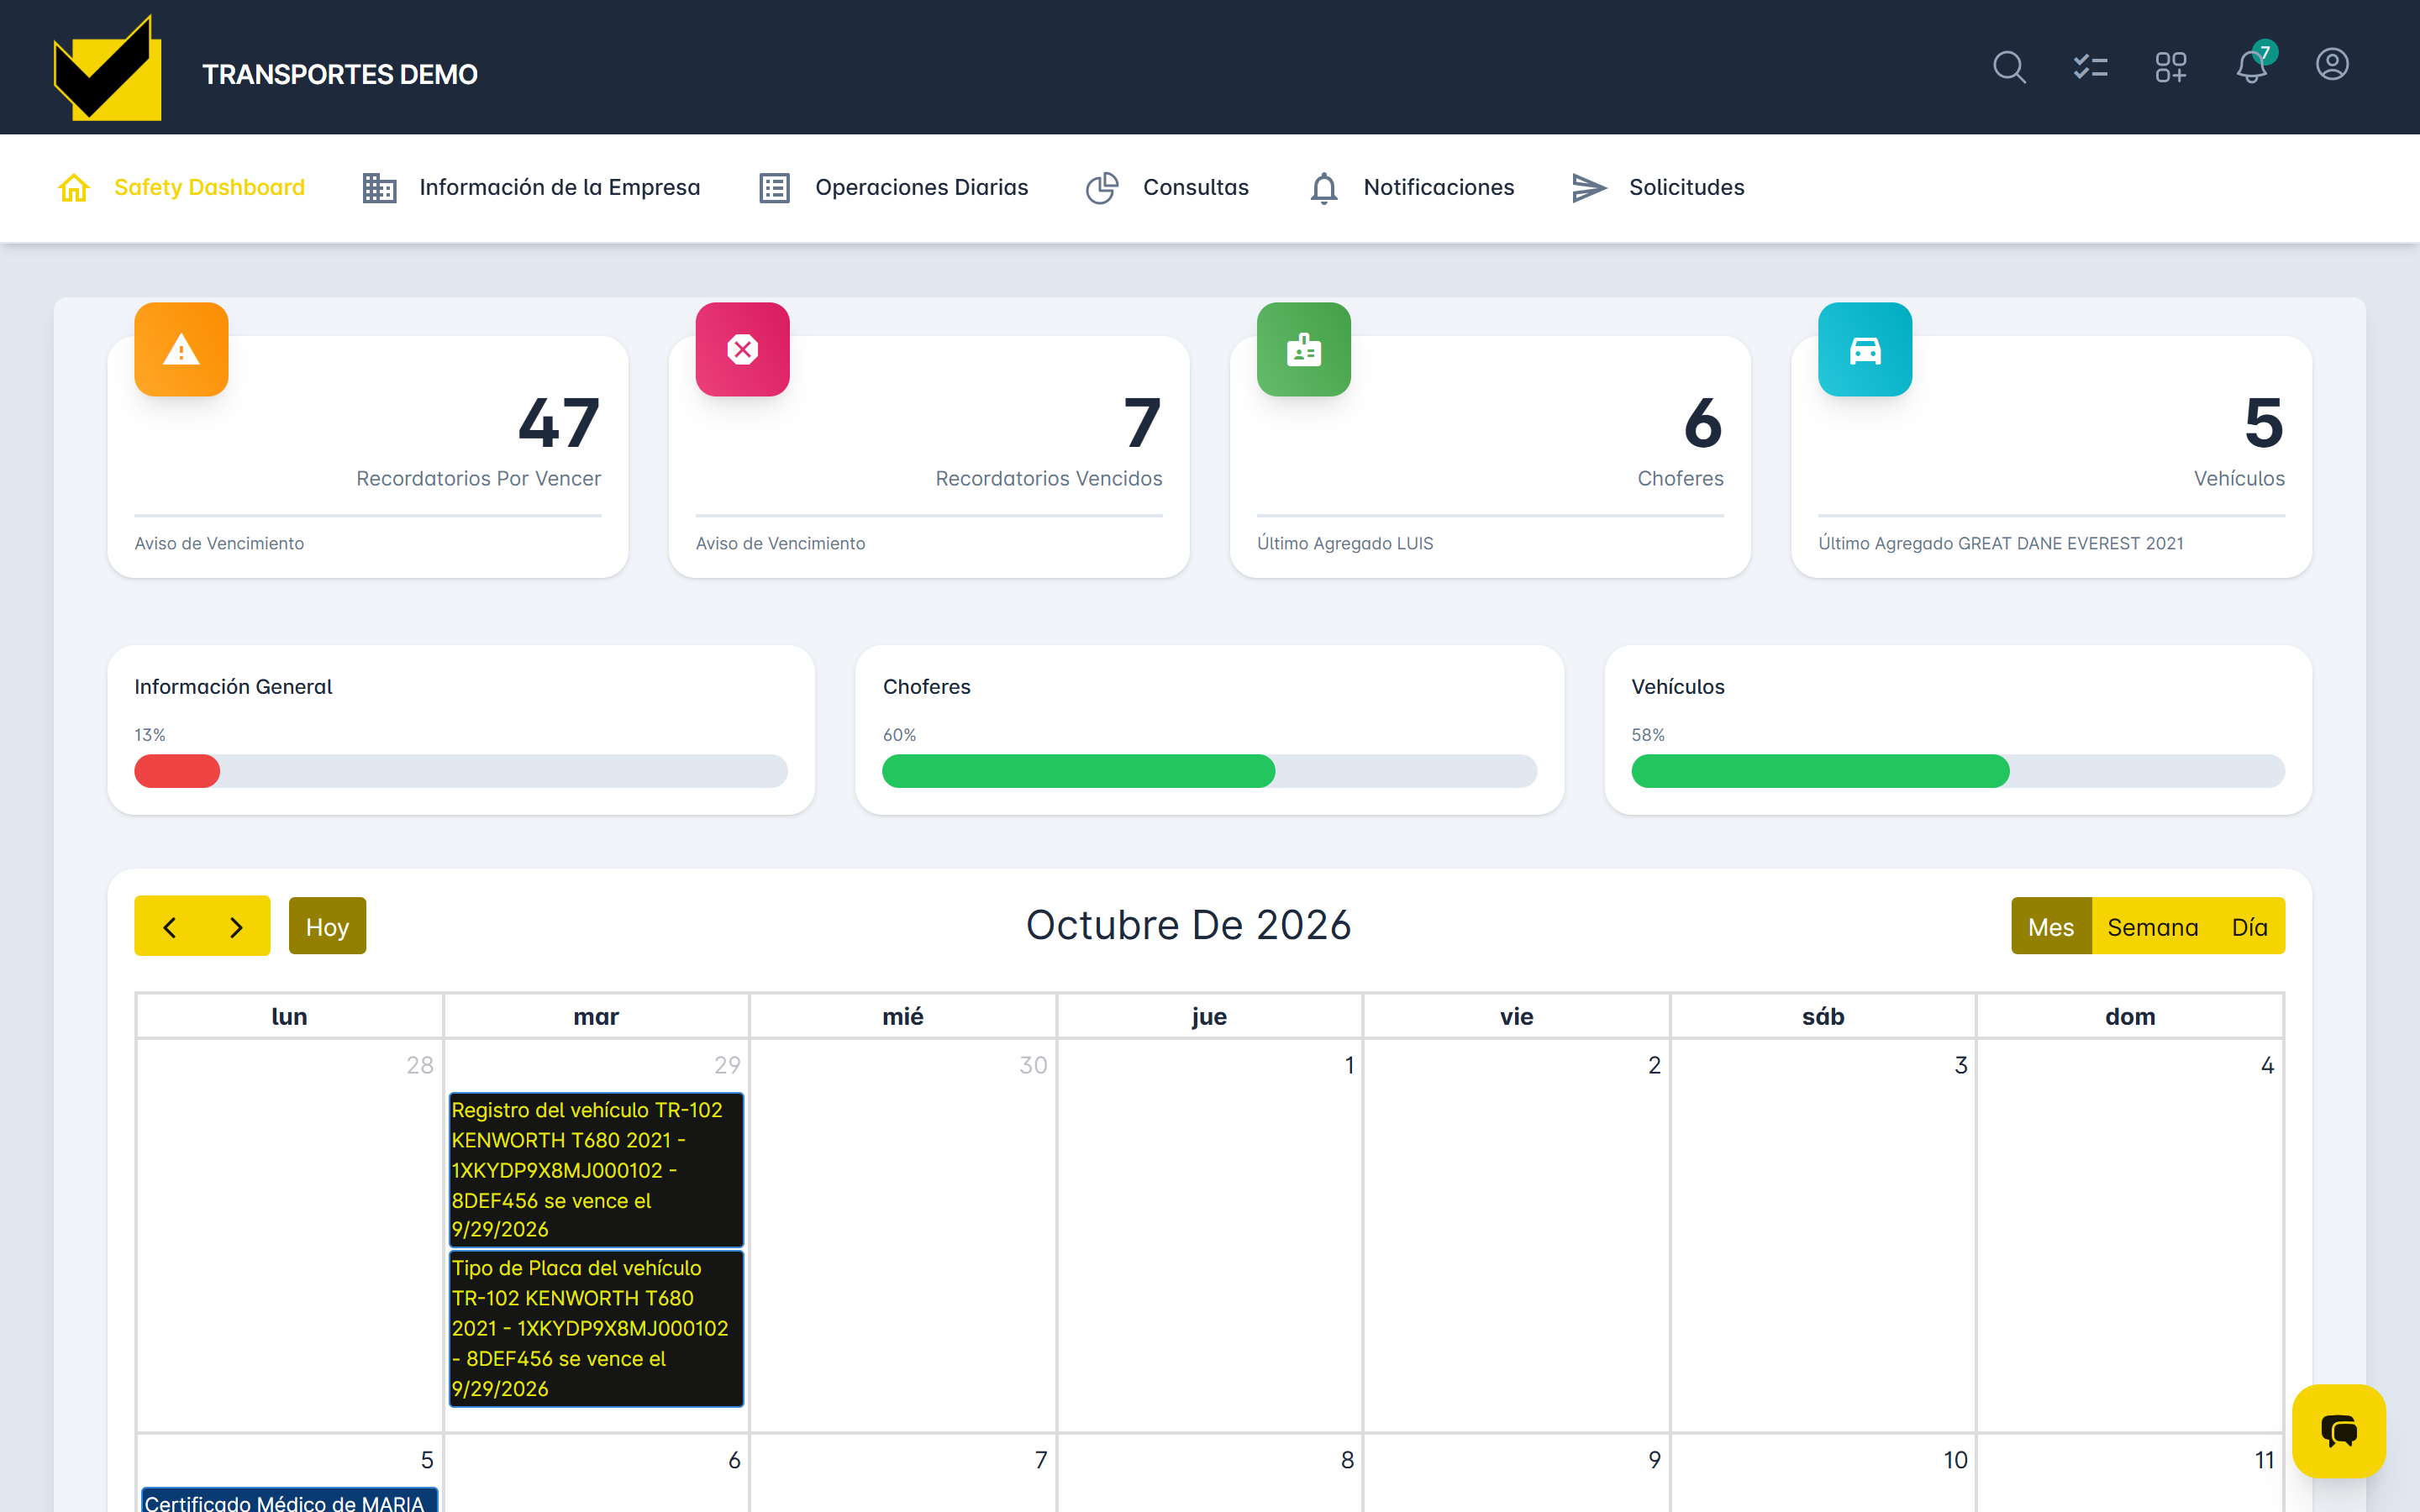Screen dimensions: 2420x1512
Task: Open the Notificaciones menu item
Action: (1438, 187)
